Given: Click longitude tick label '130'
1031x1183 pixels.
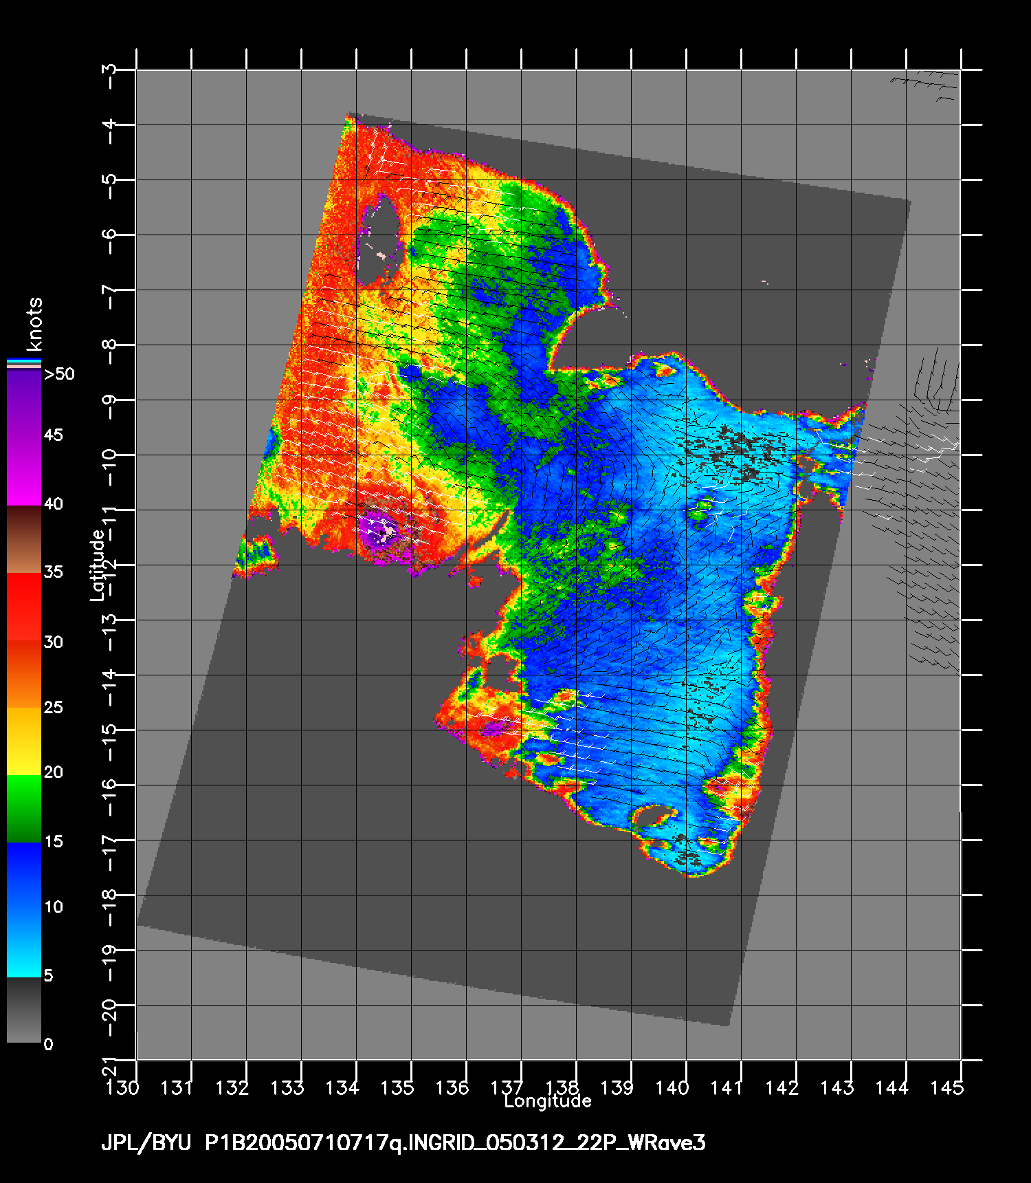Looking at the screenshot, I should point(122,1087).
